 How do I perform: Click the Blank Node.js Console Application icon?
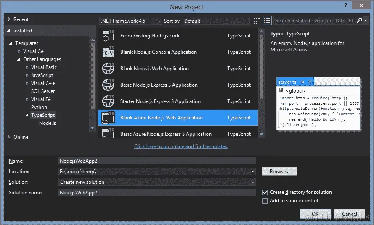(108, 52)
